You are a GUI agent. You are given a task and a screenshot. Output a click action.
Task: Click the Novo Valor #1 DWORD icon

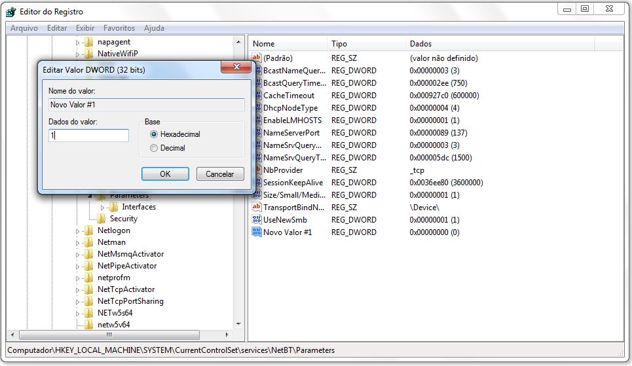pos(256,232)
